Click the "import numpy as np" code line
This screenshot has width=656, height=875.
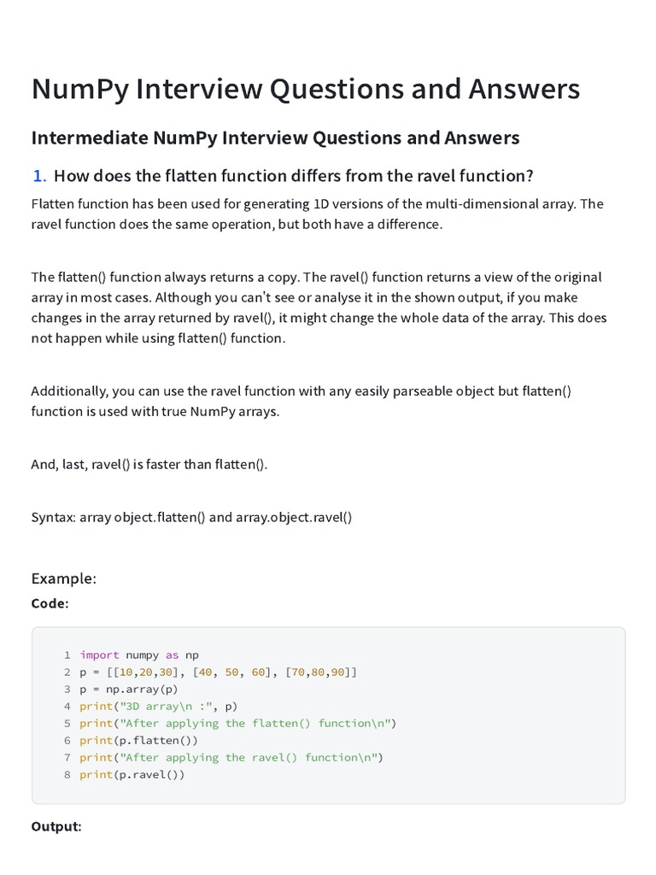[138, 655]
